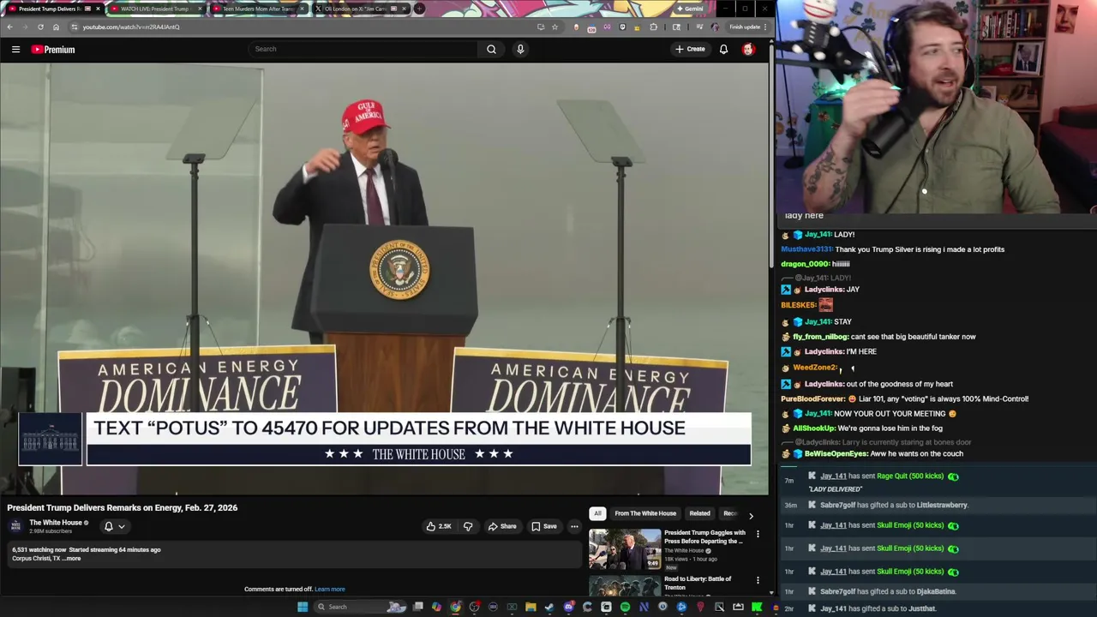Click Ladyclinks username on the JAY message
The height and width of the screenshot is (617, 1097).
(824, 290)
